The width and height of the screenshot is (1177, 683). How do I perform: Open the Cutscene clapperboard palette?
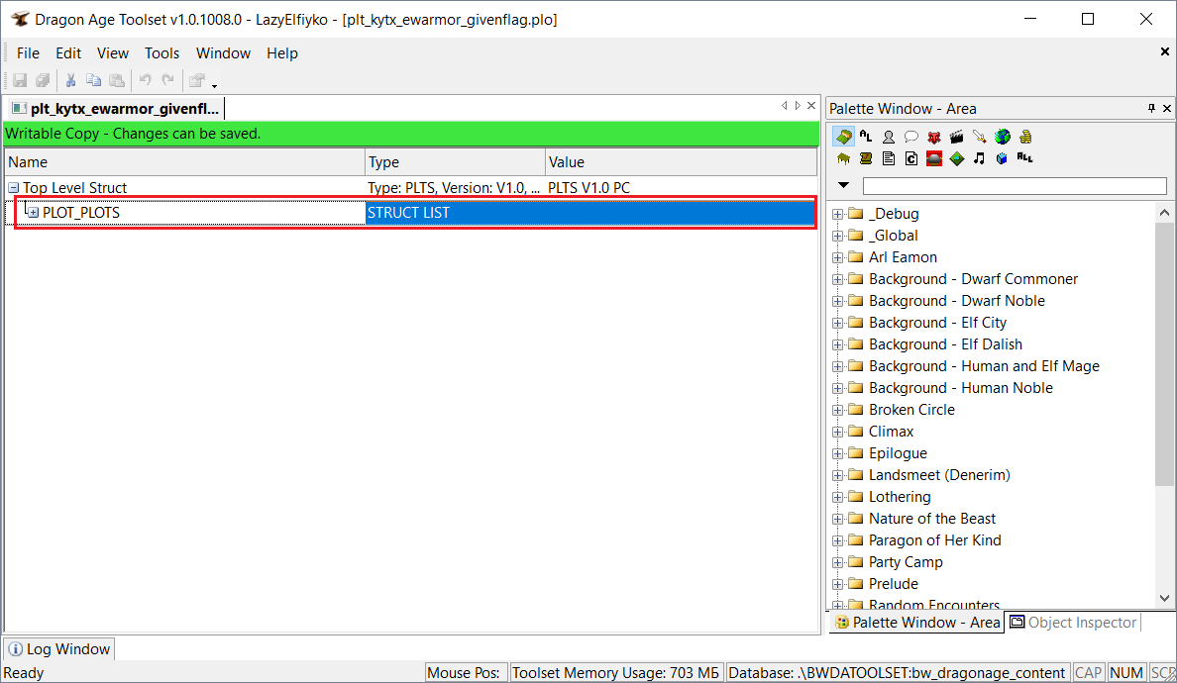pos(956,137)
